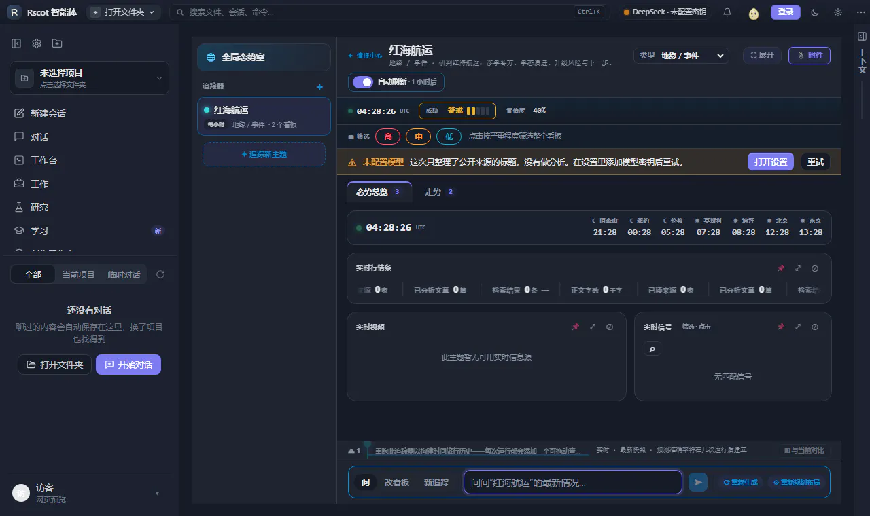The image size is (870, 516).
Task: Click the 重试 button
Action: 816,162
